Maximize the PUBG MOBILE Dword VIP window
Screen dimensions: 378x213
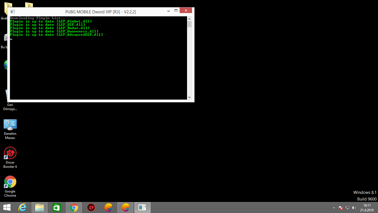pos(176,11)
